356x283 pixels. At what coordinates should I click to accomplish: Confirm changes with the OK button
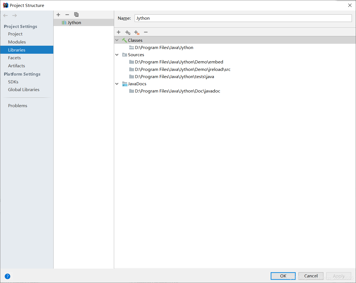pos(283,276)
